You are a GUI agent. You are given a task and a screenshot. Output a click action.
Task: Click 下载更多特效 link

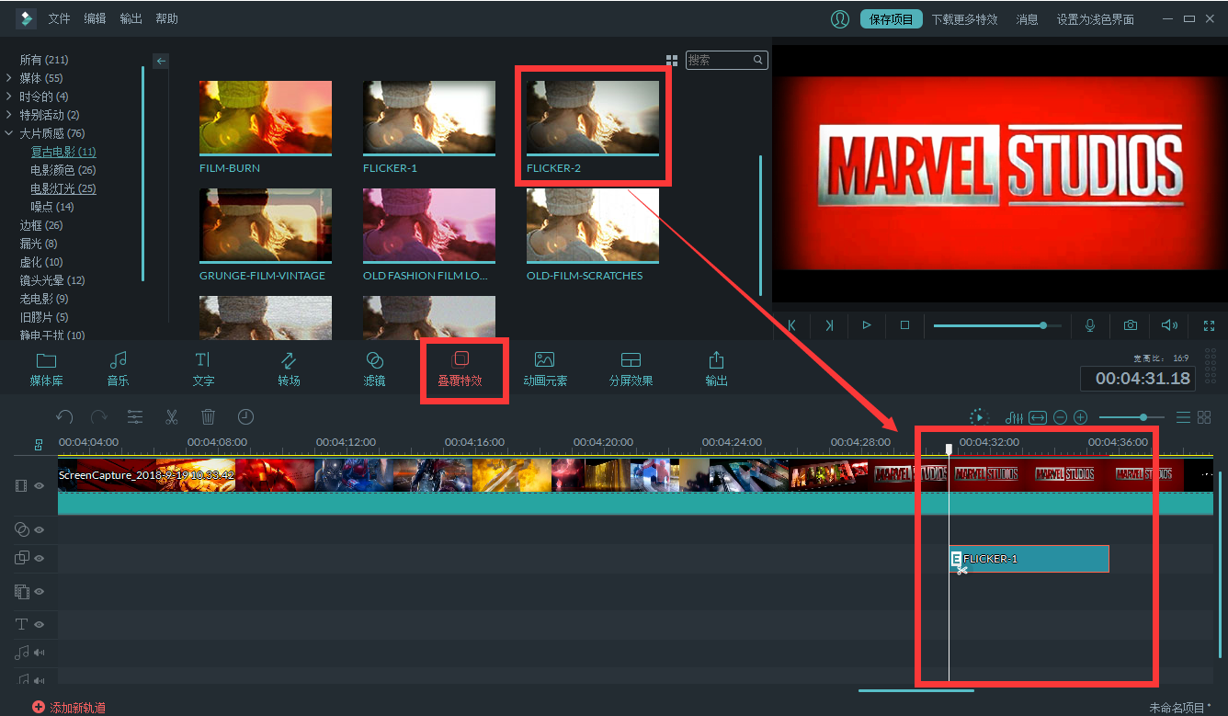coord(964,19)
